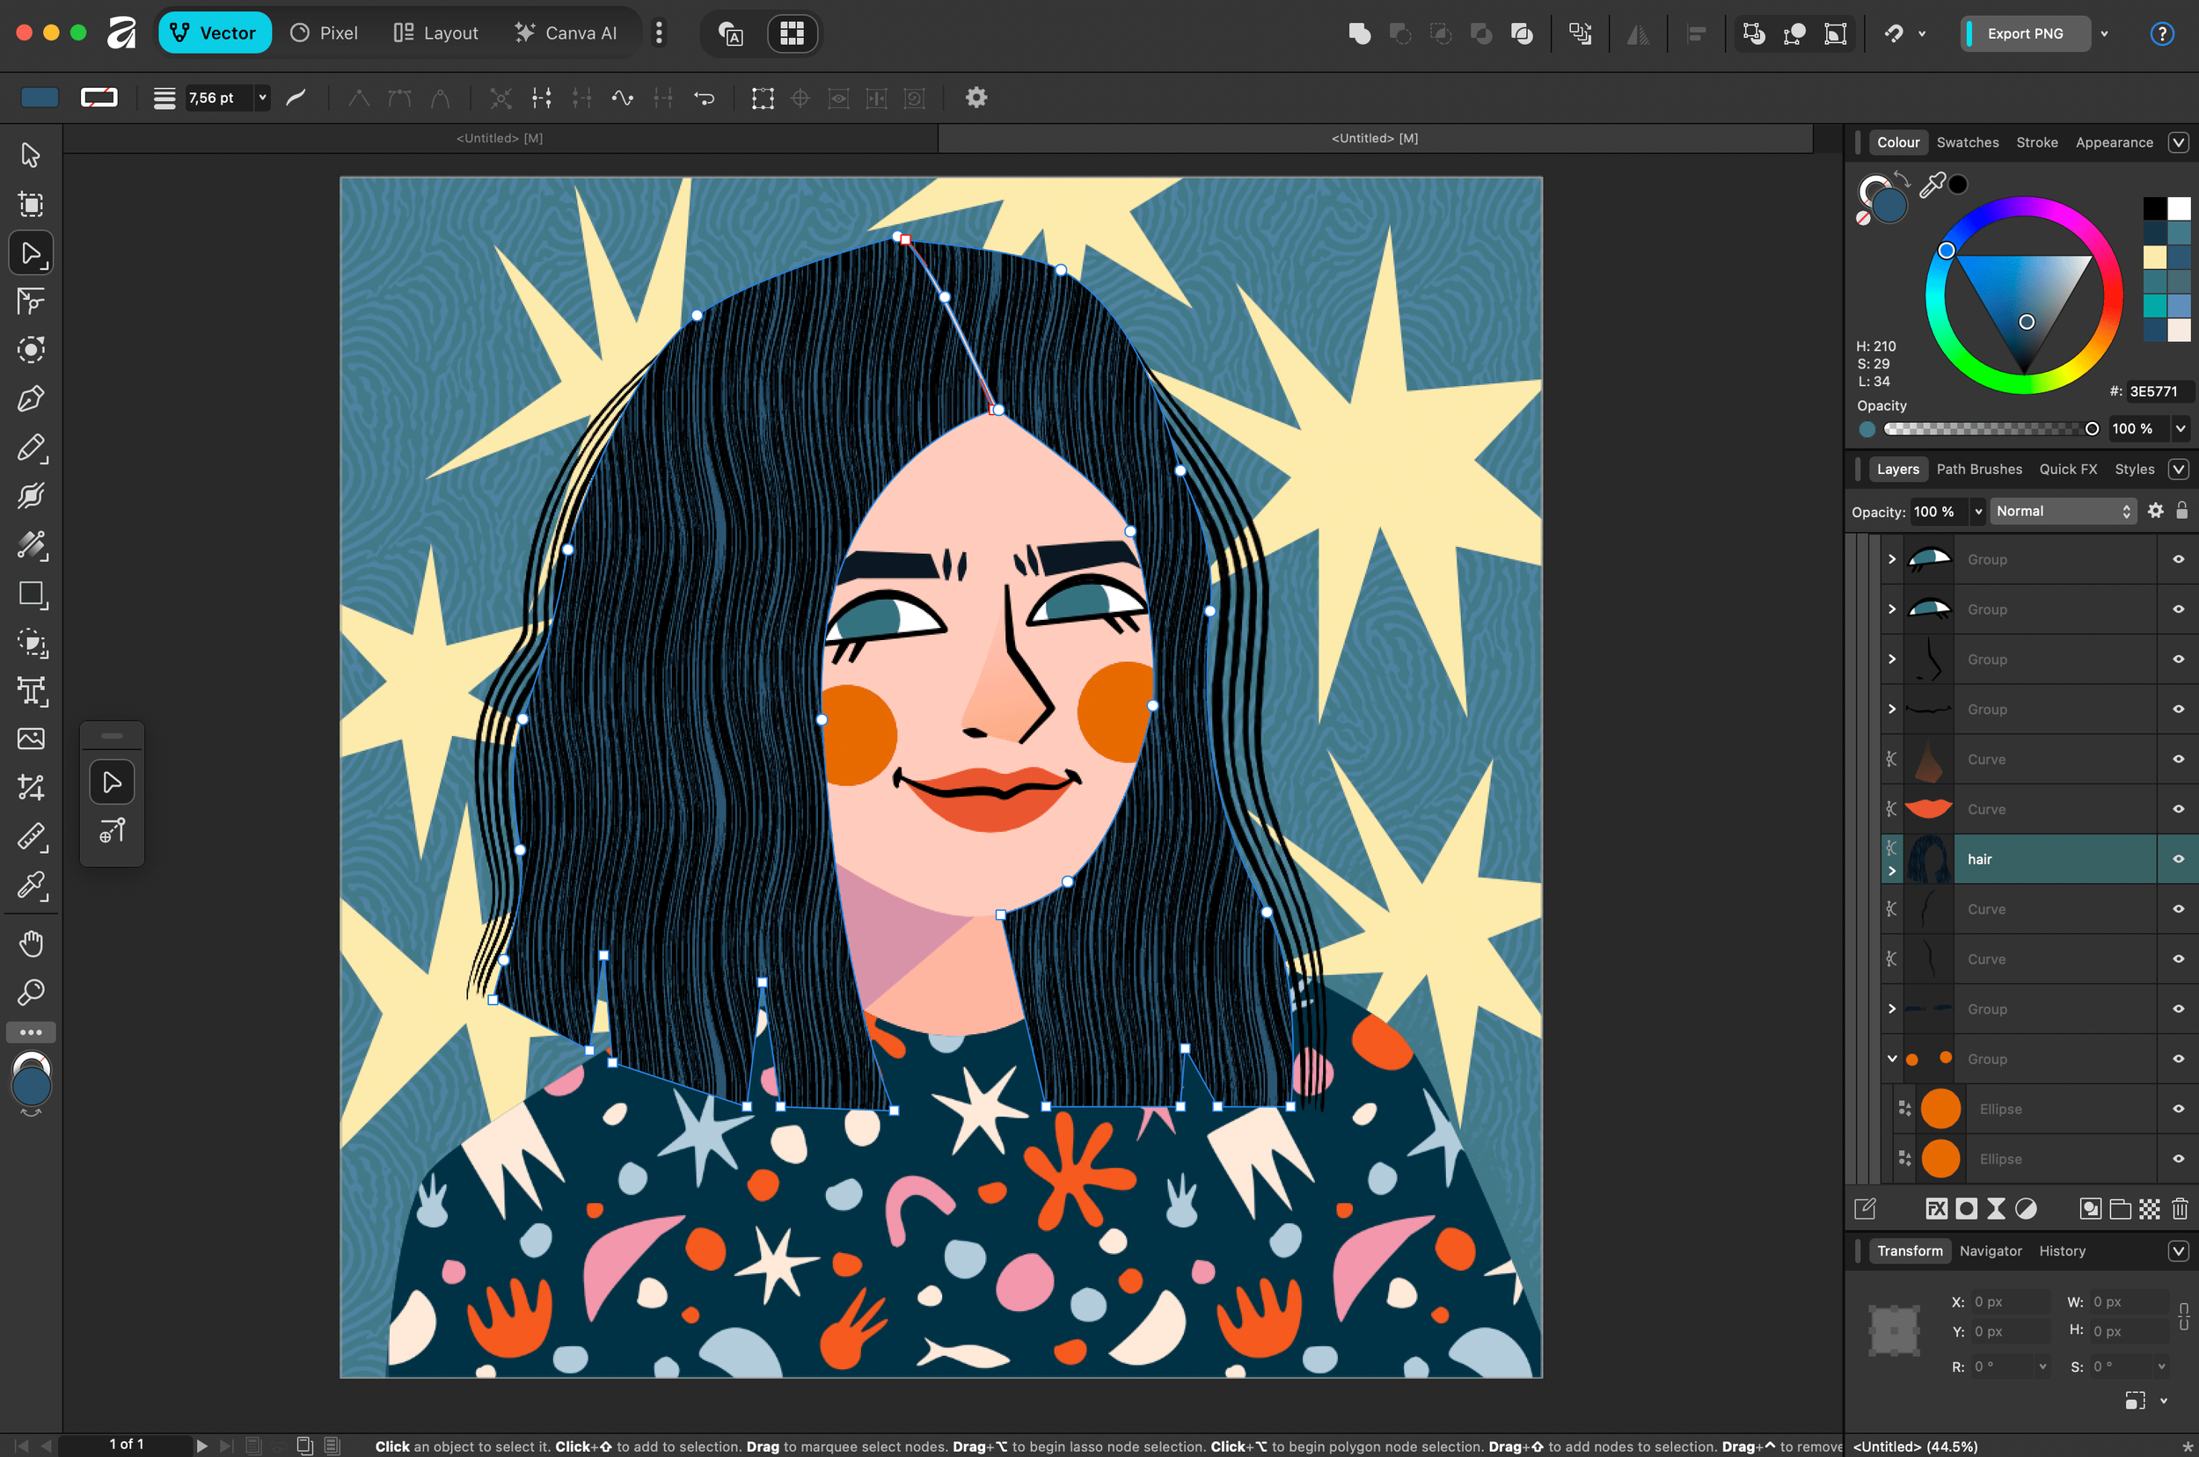Toggle visibility of the topmost Group layer
This screenshot has width=2199, height=1457.
(2178, 559)
